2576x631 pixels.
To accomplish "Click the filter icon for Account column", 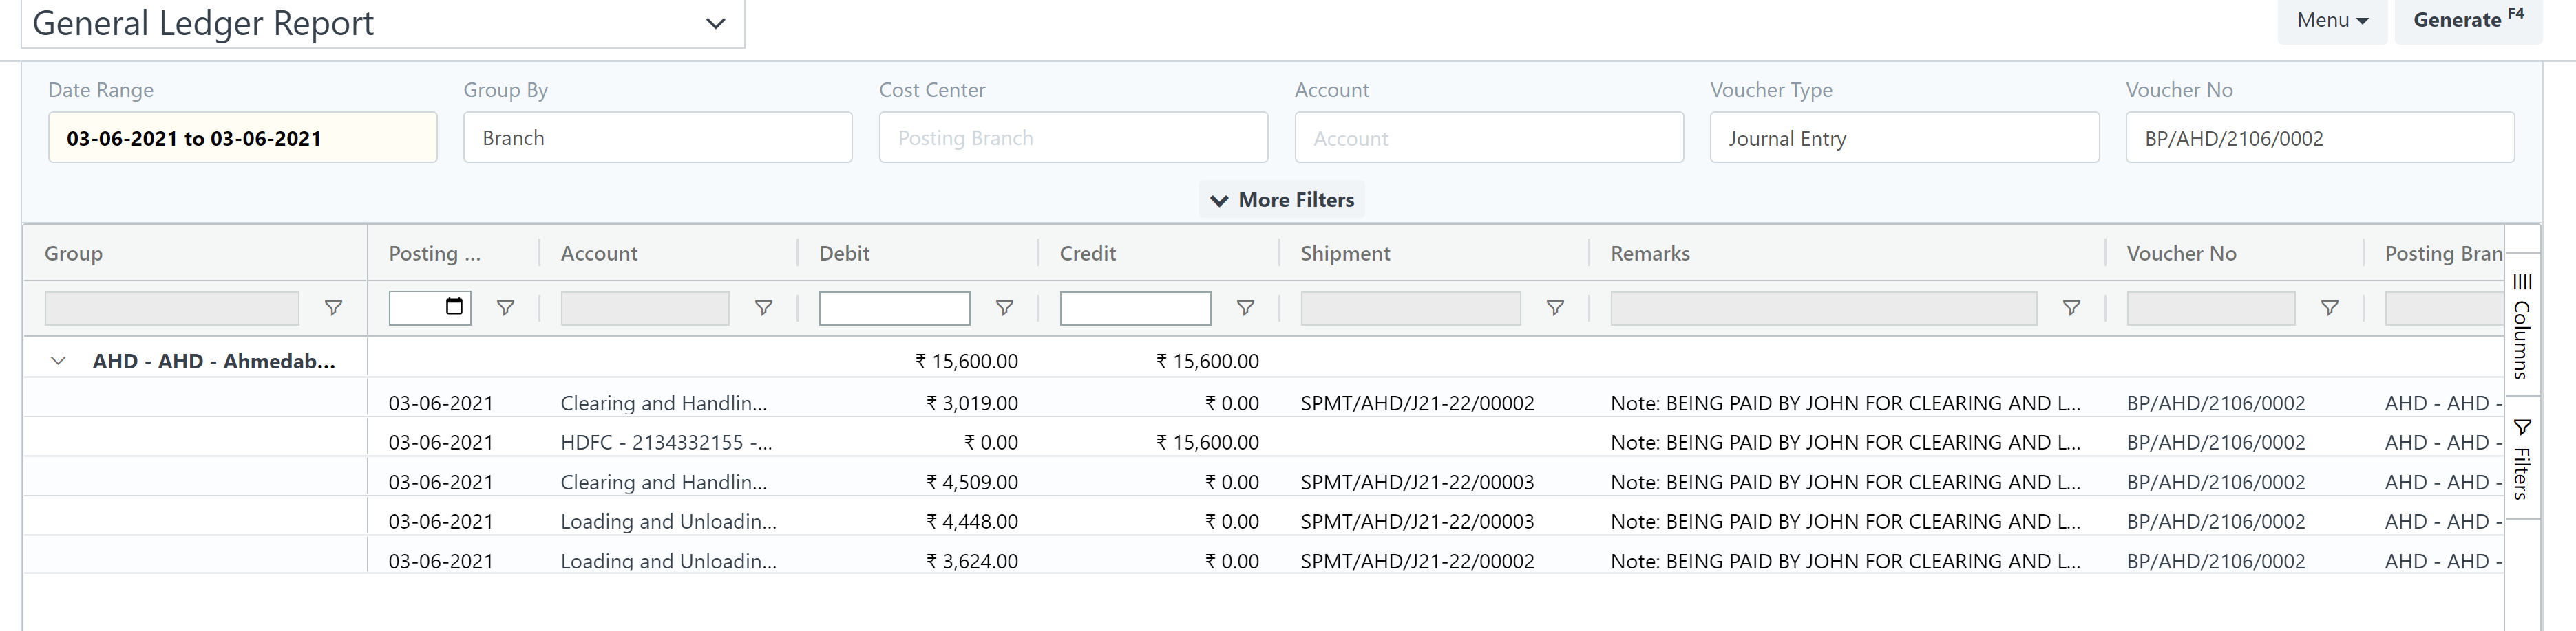I will click(763, 309).
